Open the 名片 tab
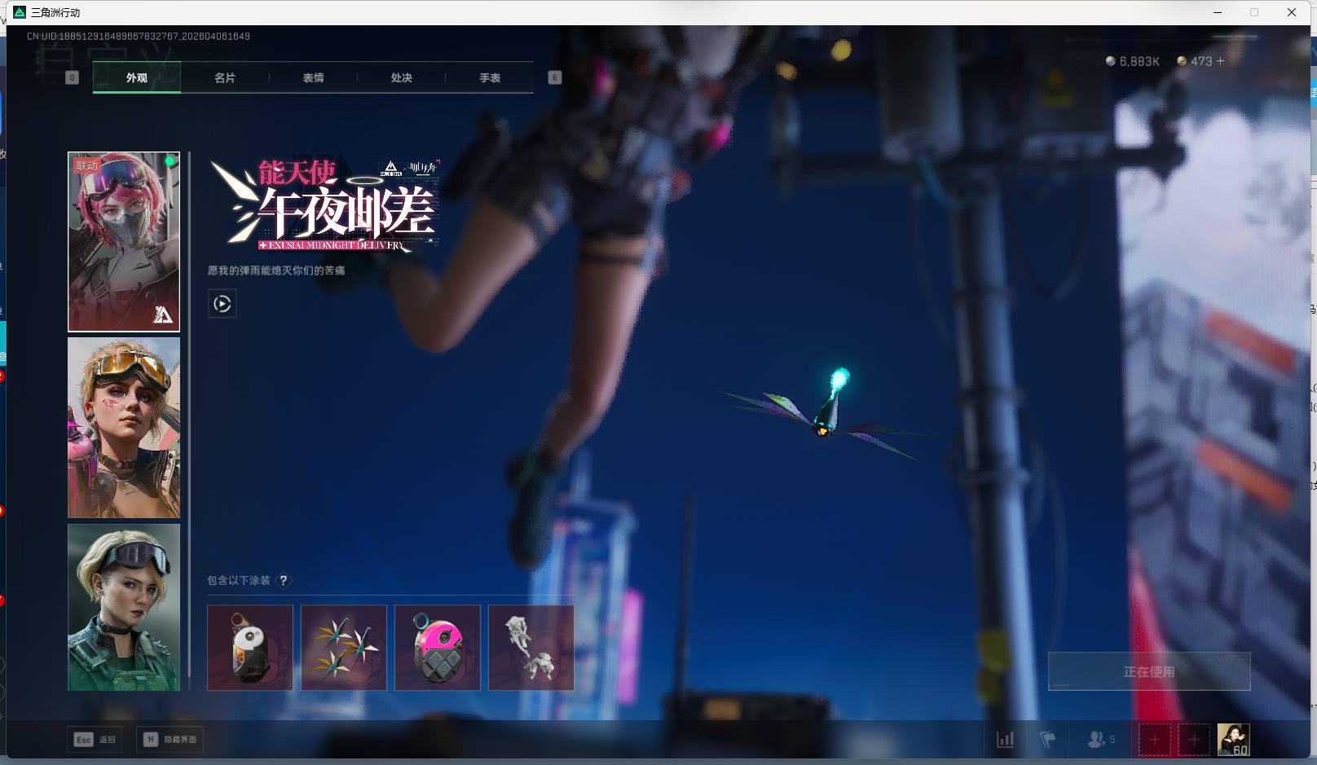The height and width of the screenshot is (765, 1317). [225, 77]
